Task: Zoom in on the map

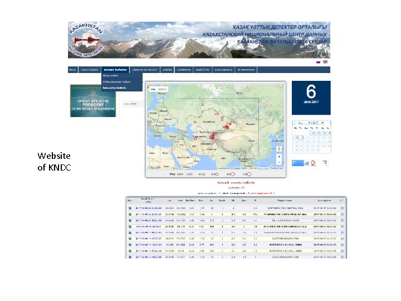Action: (279, 157)
